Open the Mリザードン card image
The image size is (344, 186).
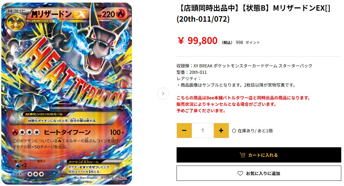point(67,94)
